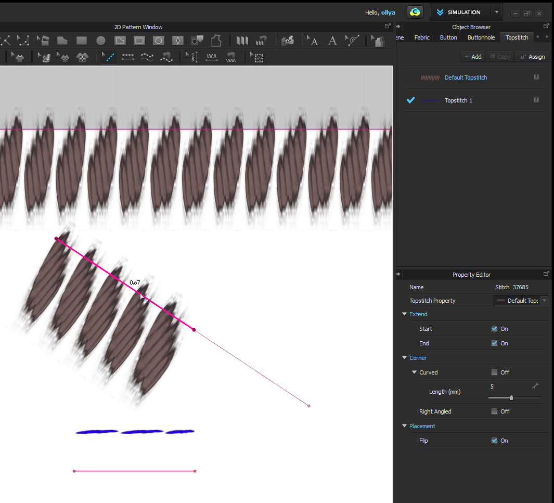Open the Simulation mode dropdown arrow

pyautogui.click(x=497, y=12)
